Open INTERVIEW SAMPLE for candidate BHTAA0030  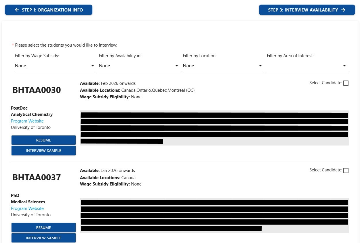pos(43,150)
